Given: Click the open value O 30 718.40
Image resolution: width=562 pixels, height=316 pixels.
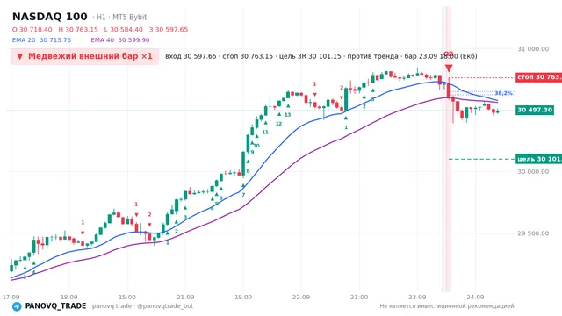Looking at the screenshot, I should tap(32, 30).
